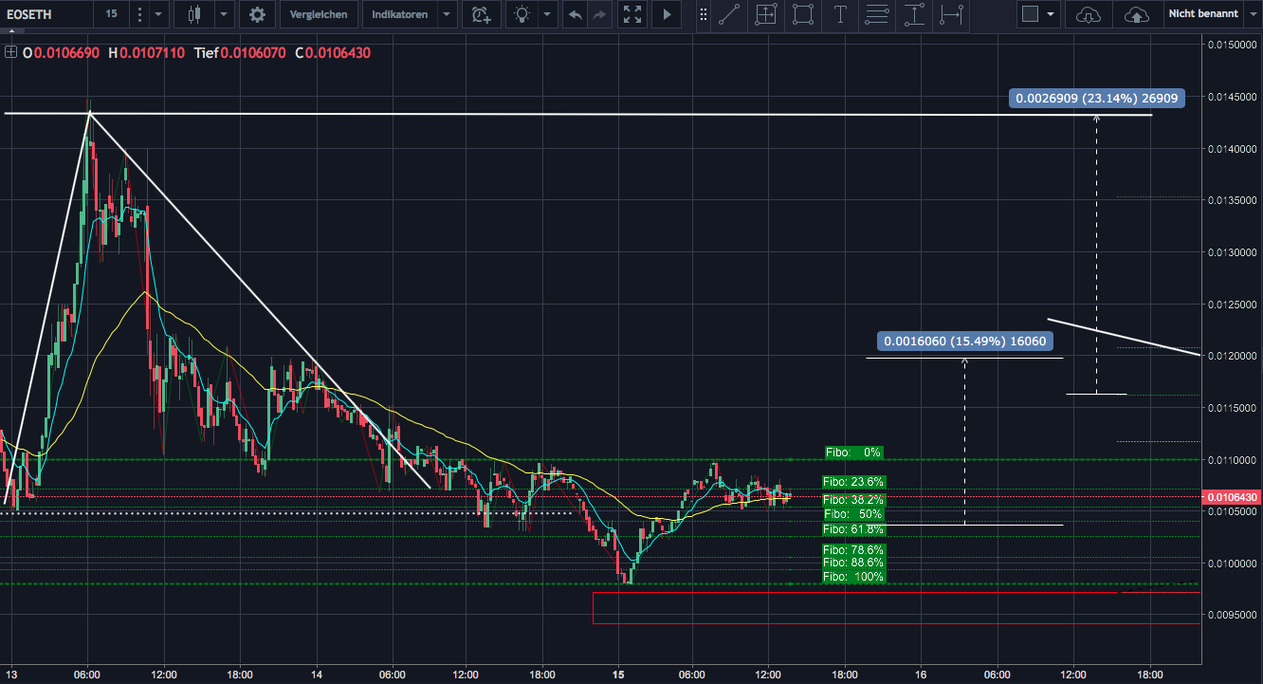Click the Fibo: 78.6% level label

click(853, 550)
